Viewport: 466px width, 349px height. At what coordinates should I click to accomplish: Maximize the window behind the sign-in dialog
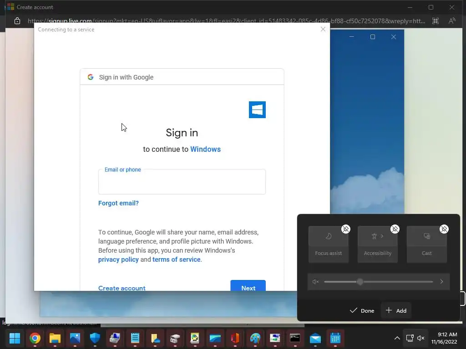[x=372, y=37]
